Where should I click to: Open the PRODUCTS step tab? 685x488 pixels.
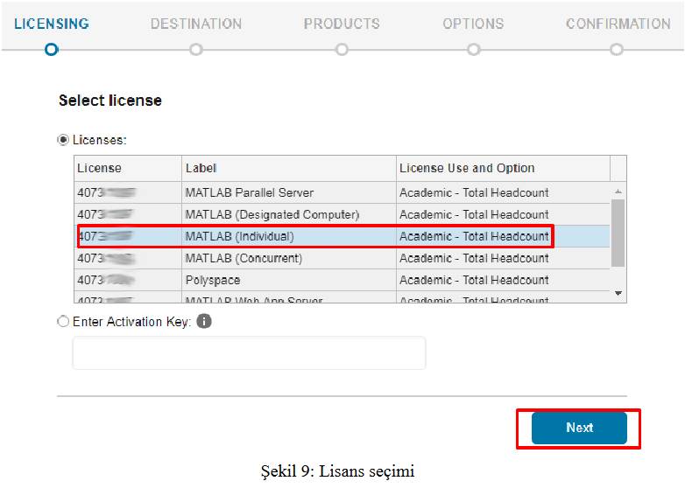tap(342, 24)
